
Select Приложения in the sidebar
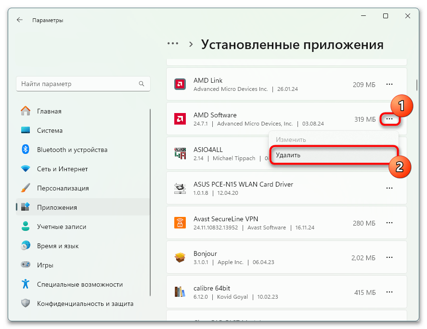point(83,207)
